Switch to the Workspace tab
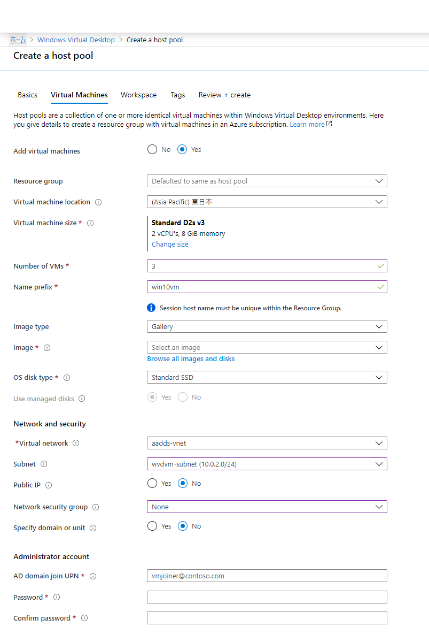 [x=138, y=95]
